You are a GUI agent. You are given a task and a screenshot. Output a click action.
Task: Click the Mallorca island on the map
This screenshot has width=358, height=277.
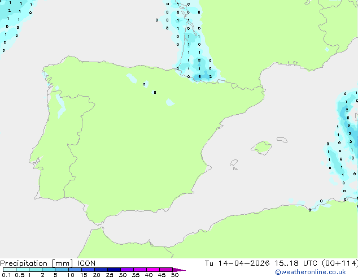[261, 148]
